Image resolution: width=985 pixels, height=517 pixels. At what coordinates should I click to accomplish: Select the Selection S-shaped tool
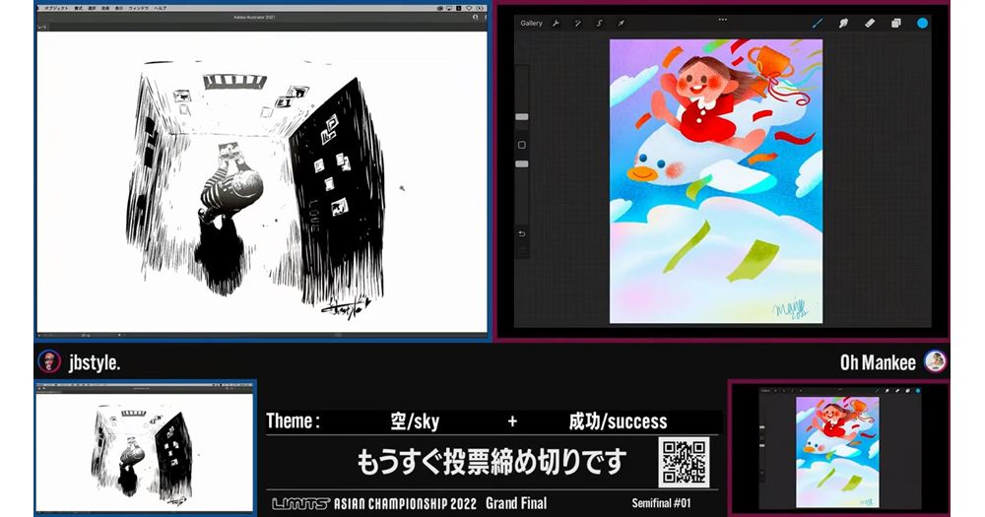point(600,23)
